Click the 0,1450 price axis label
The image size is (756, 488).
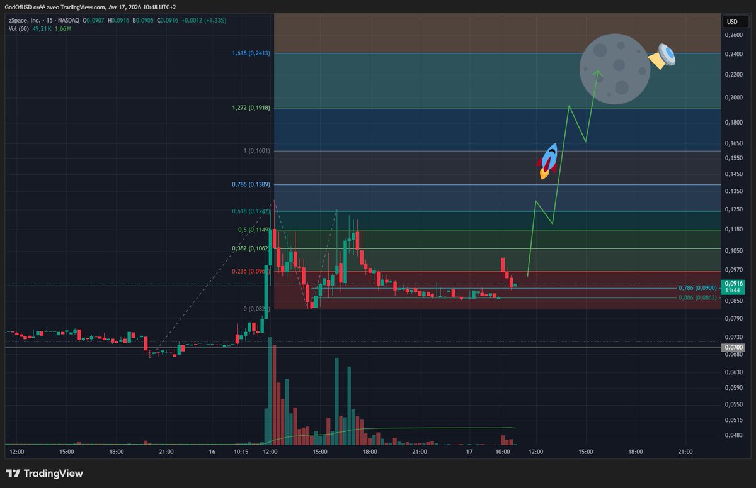tap(733, 174)
